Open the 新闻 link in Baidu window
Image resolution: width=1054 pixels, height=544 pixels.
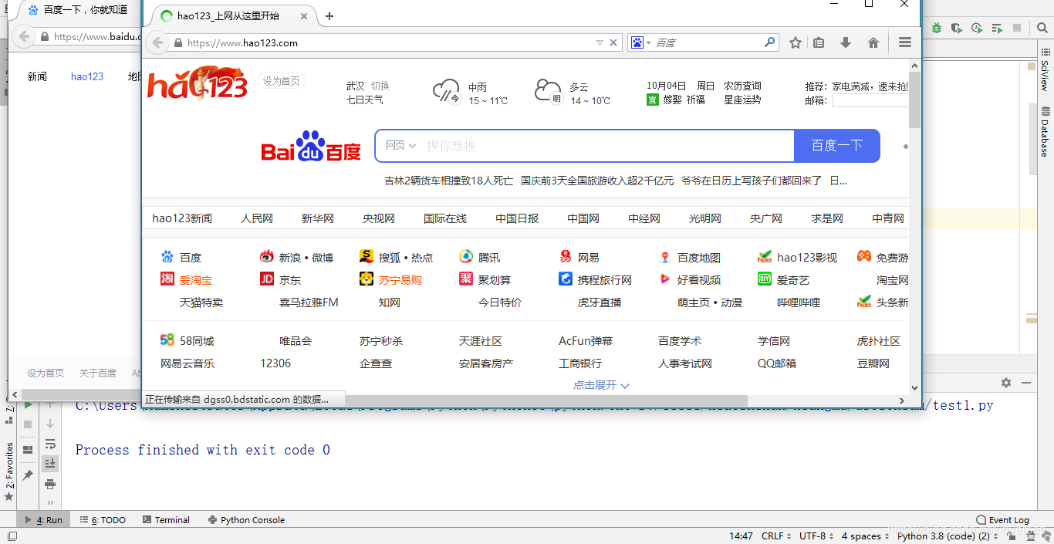pyautogui.click(x=37, y=76)
